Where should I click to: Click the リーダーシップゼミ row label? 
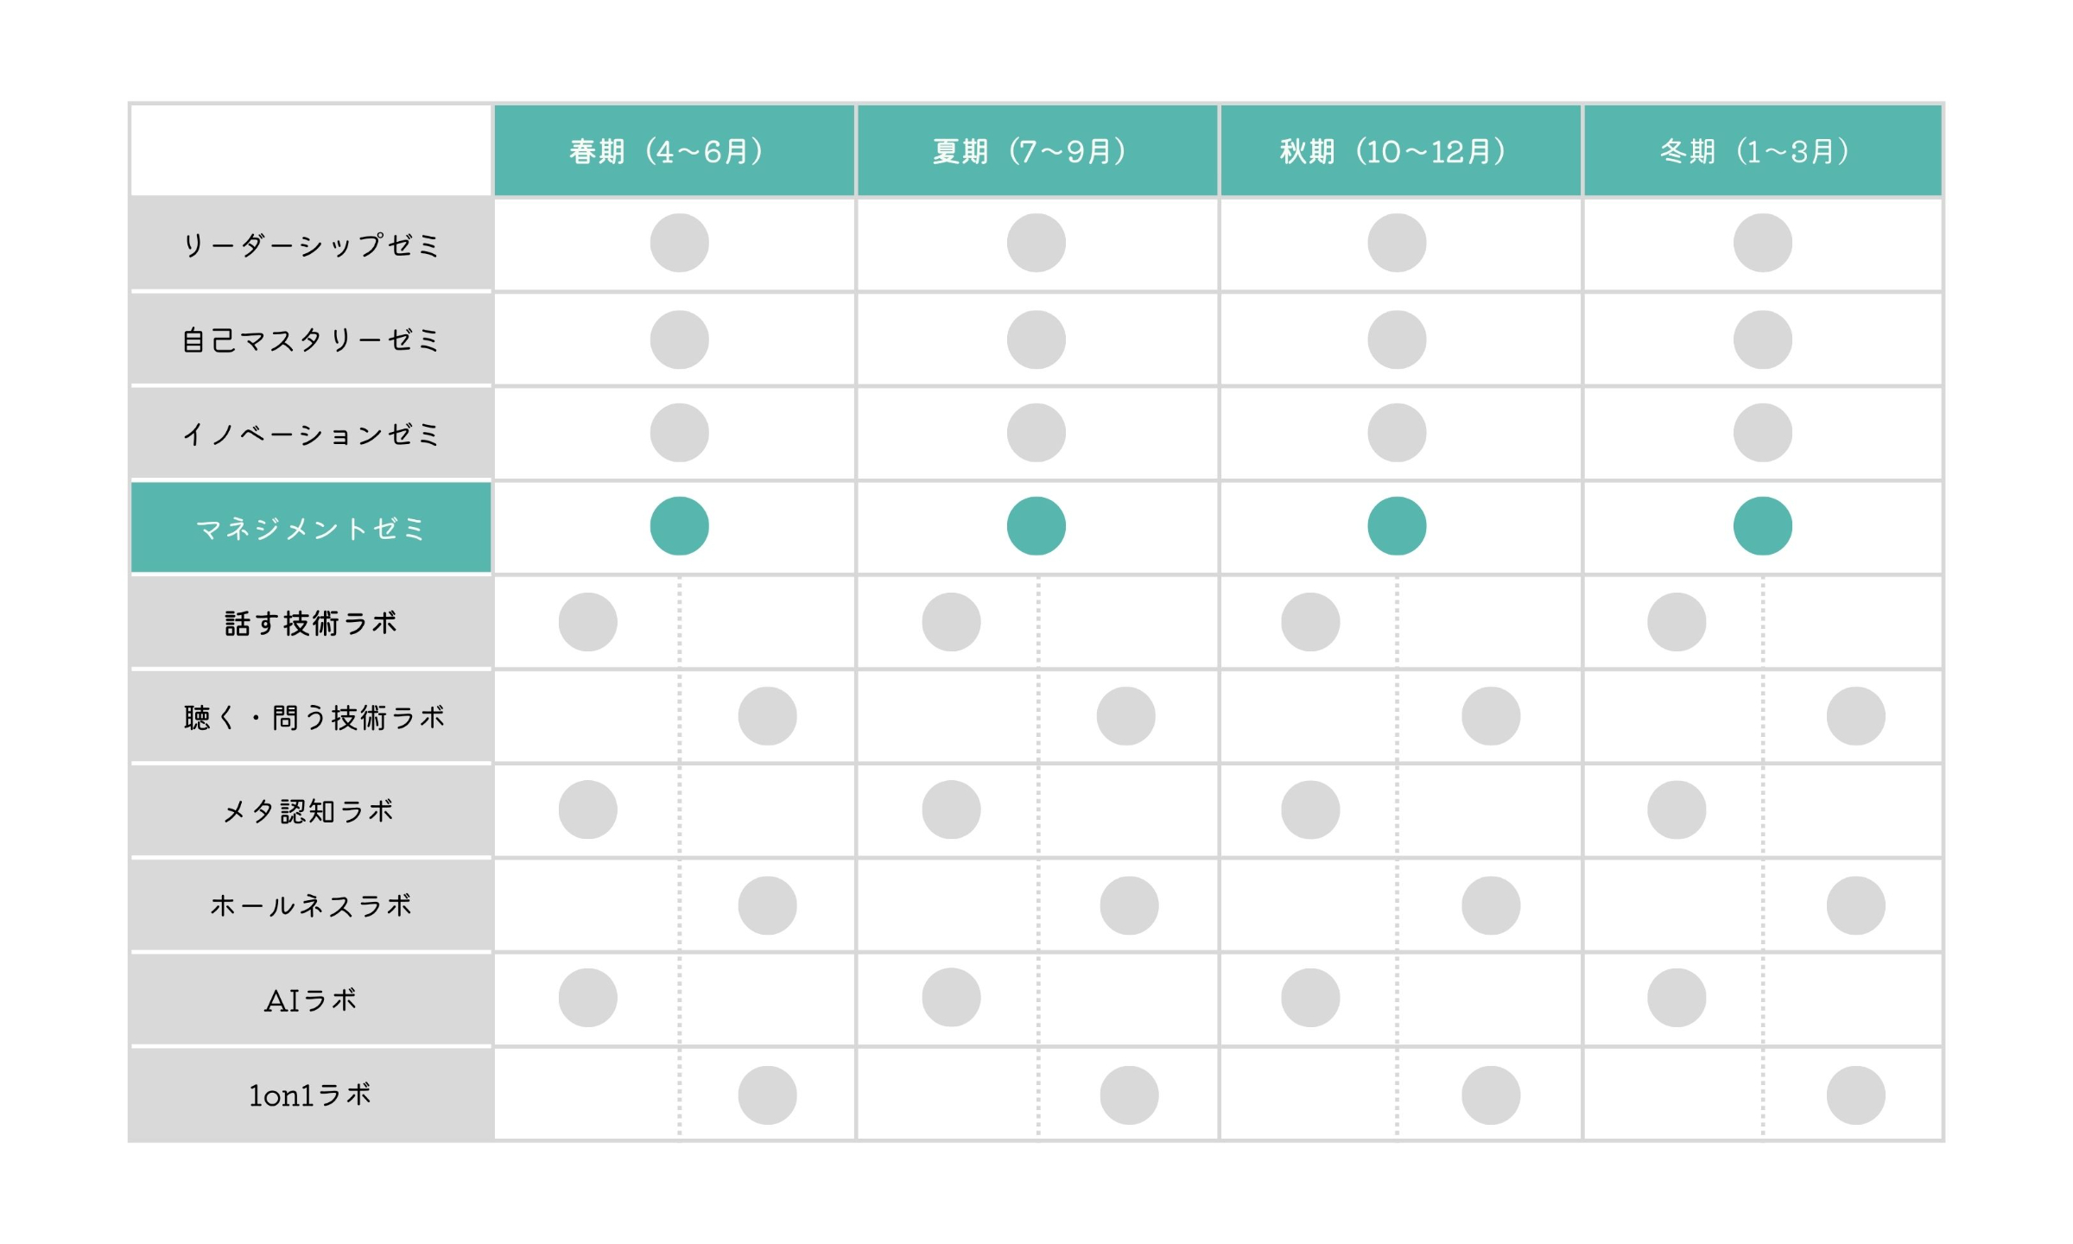[x=311, y=244]
